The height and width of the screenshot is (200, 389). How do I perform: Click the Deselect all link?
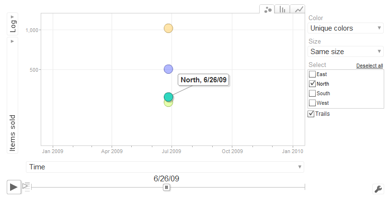point(370,66)
